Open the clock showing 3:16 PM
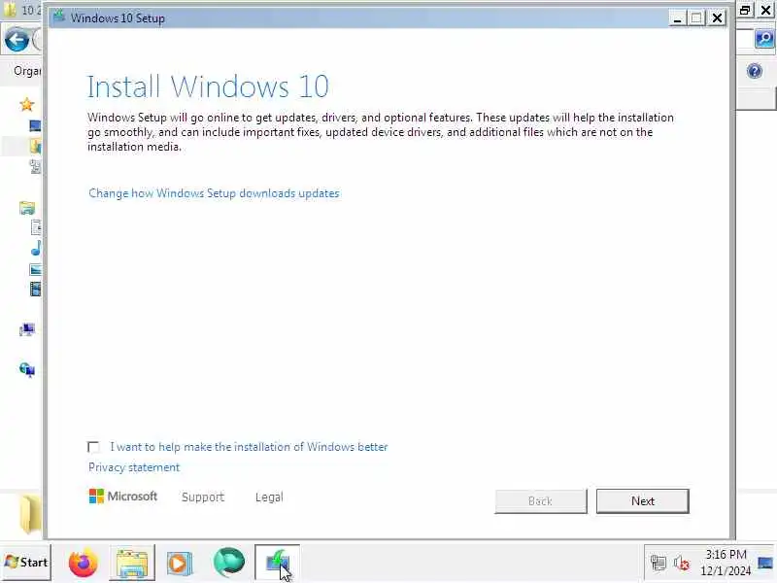 click(x=726, y=563)
